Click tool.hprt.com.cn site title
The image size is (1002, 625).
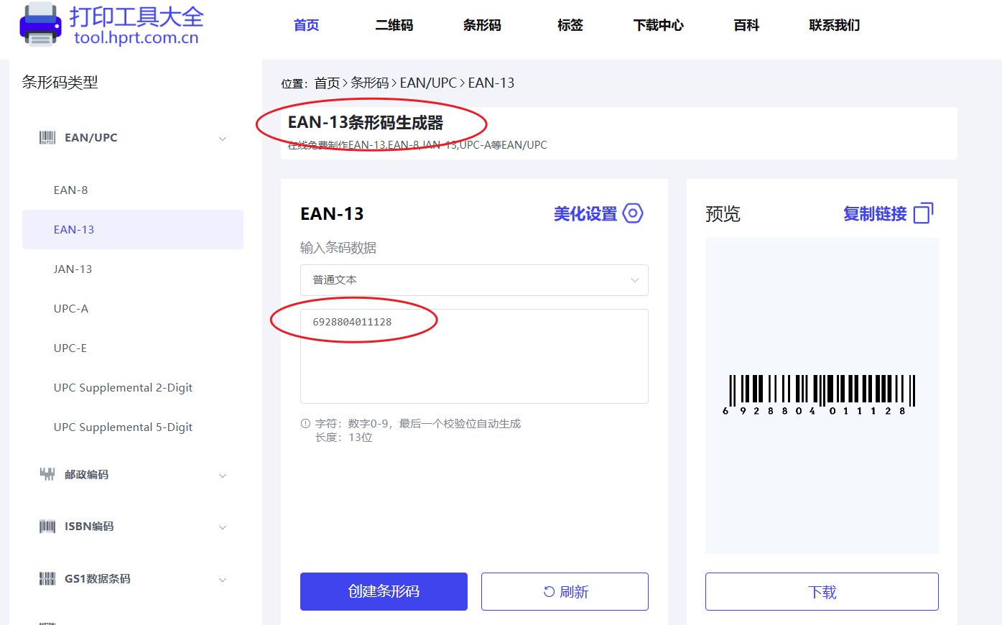[136, 37]
